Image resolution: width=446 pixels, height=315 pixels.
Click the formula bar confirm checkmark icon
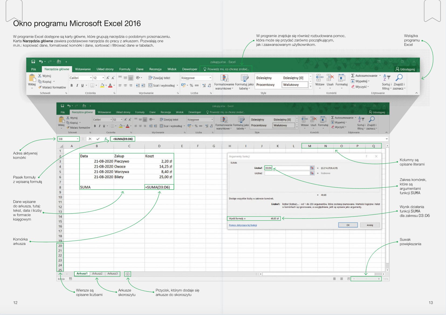[98, 139]
